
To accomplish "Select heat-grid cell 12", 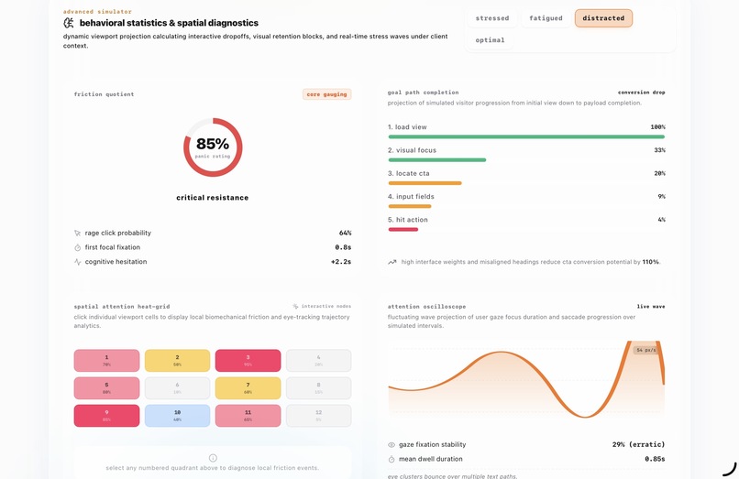I will [318, 416].
